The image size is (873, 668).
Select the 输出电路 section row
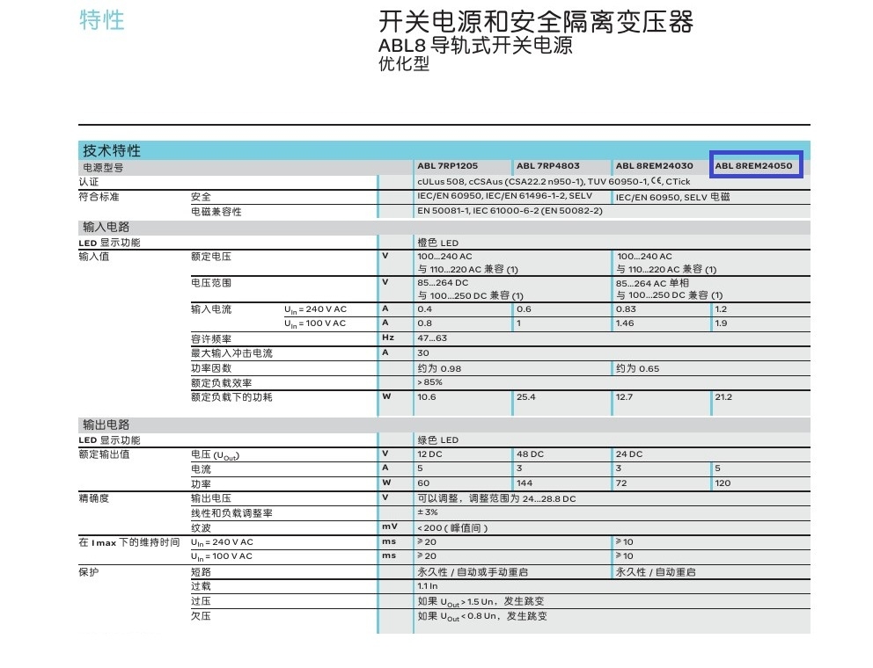point(444,425)
